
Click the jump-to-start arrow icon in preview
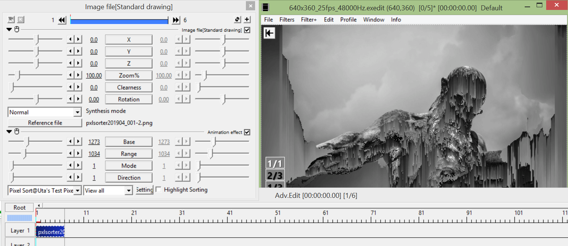pos(269,33)
